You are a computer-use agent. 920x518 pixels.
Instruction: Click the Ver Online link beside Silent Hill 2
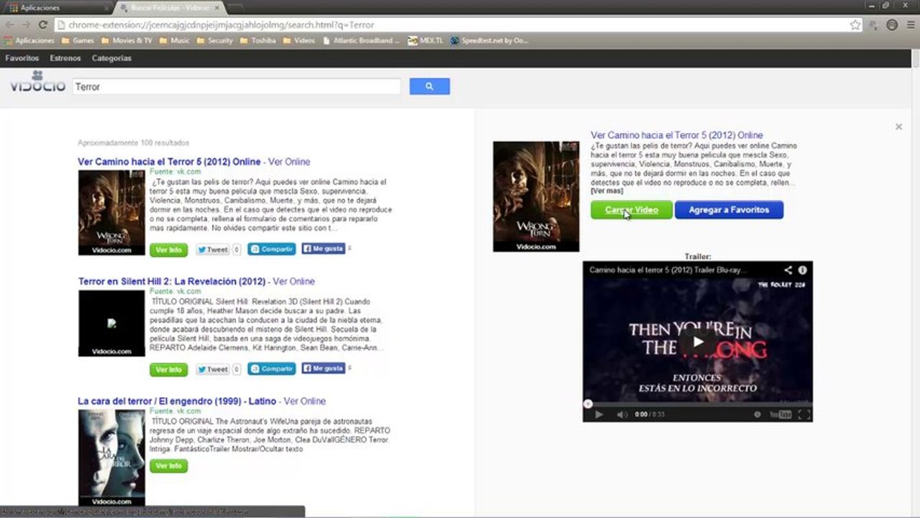293,281
